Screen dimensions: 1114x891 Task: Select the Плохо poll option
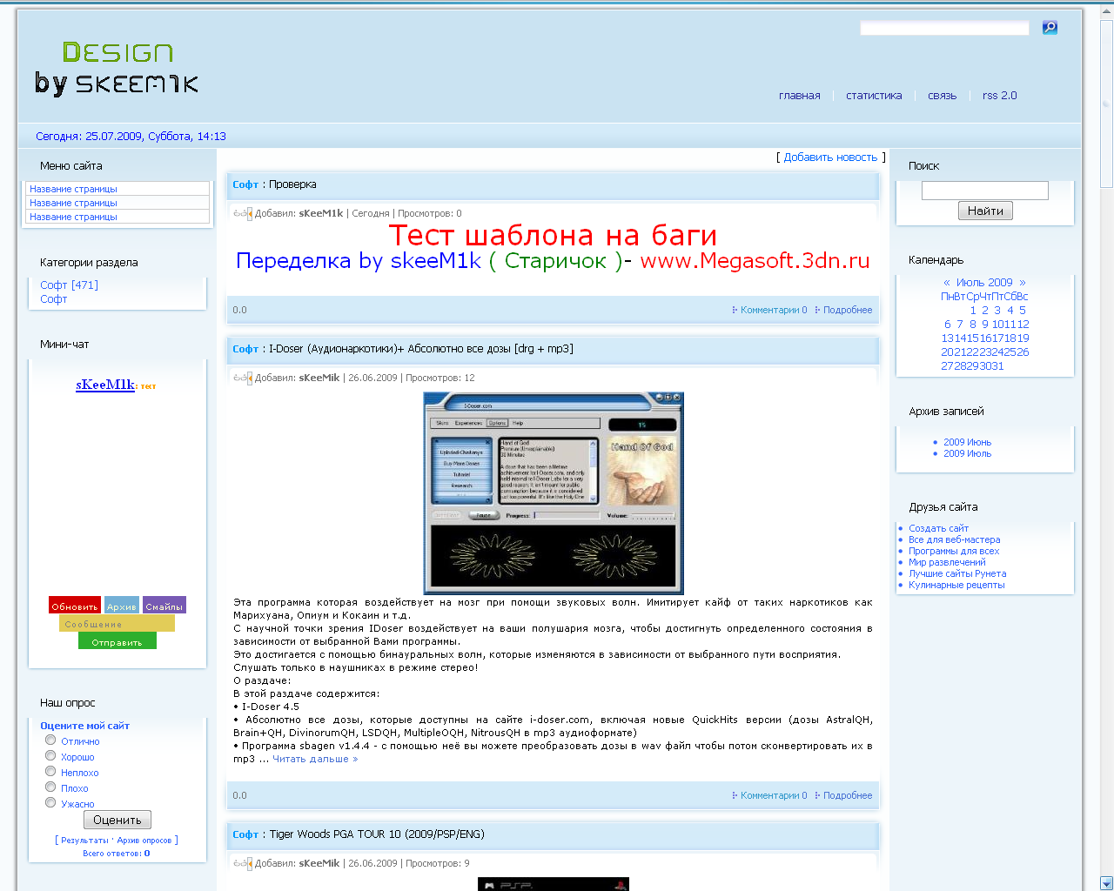[50, 787]
